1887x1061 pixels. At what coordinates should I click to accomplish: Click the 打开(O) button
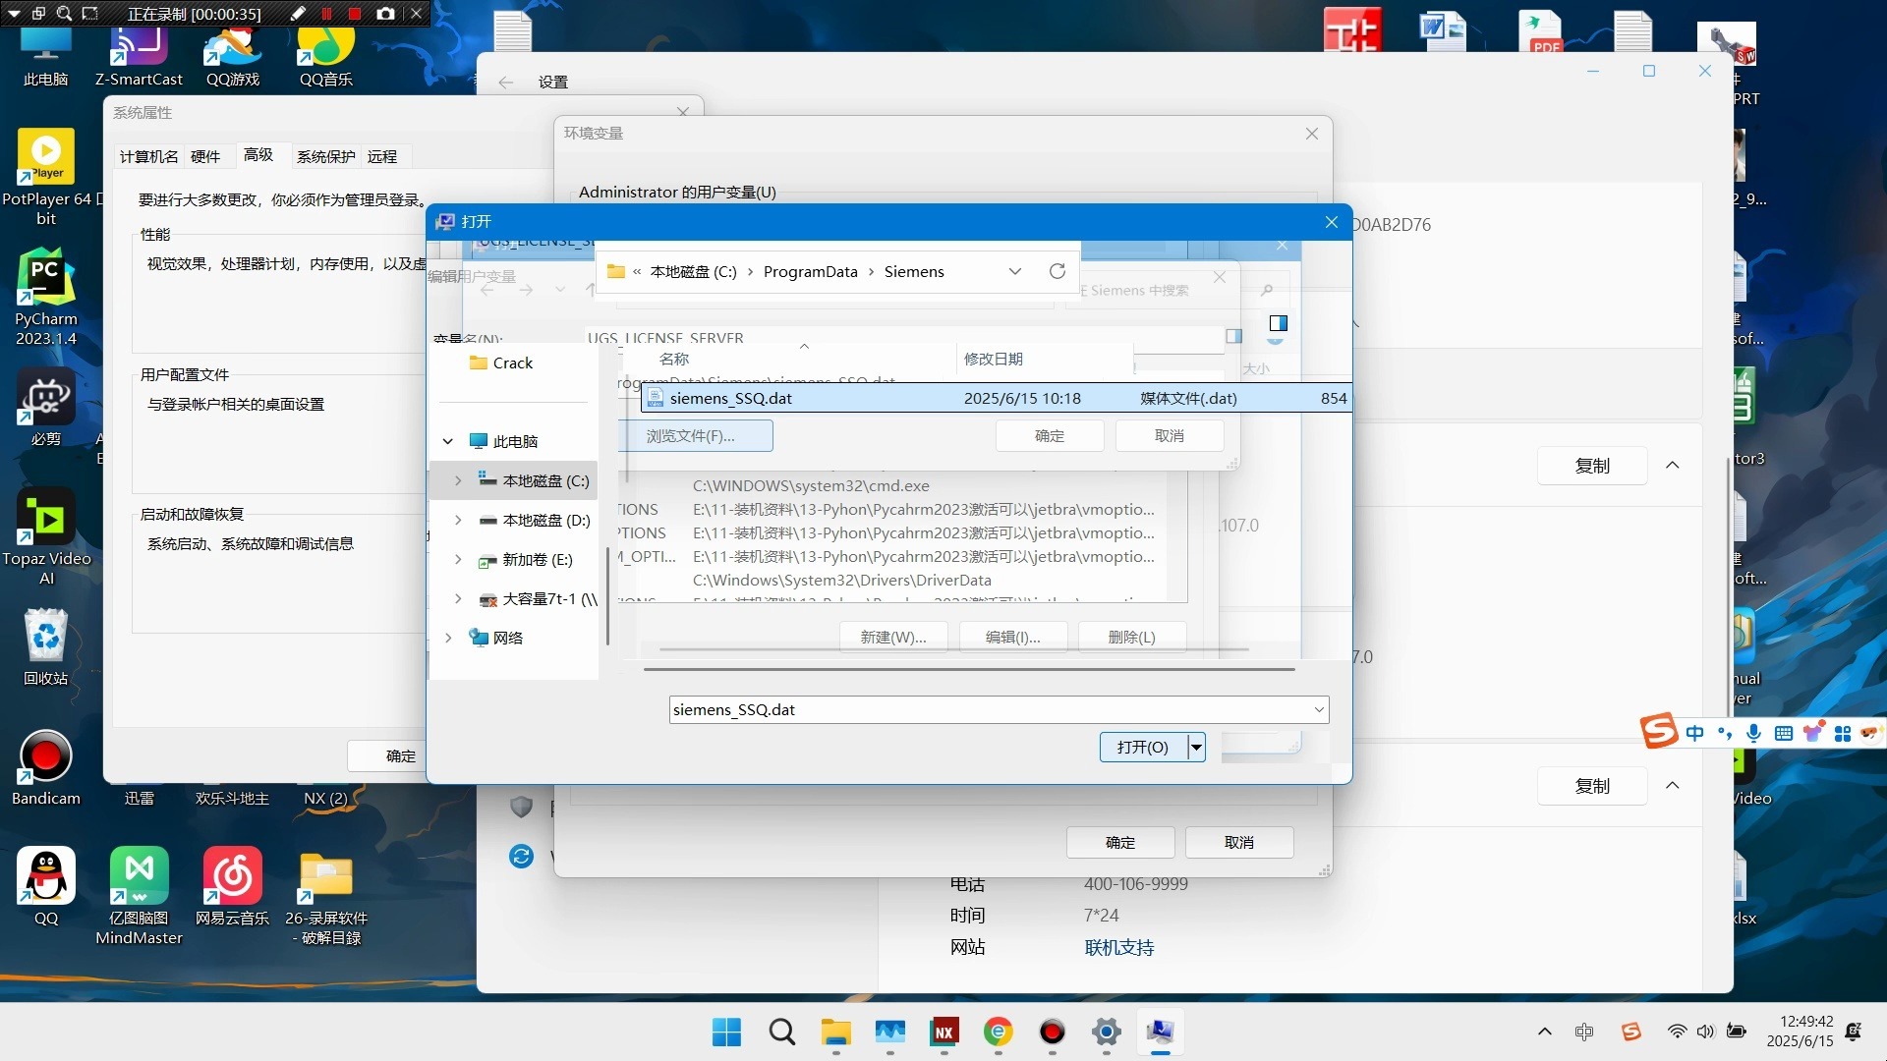tap(1143, 748)
